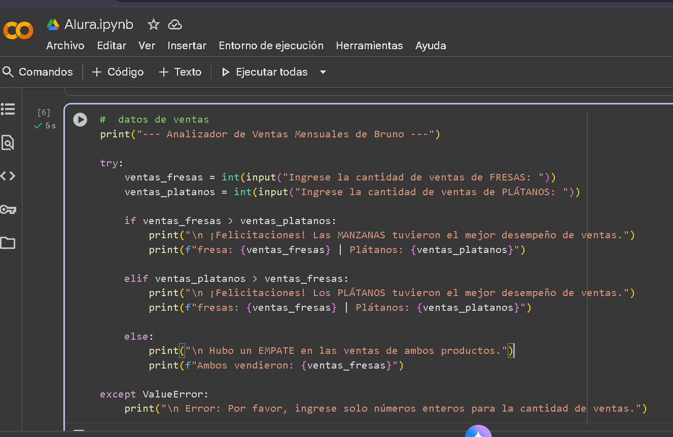
Task: Open the table of contents sidebar panel
Action: (8, 109)
